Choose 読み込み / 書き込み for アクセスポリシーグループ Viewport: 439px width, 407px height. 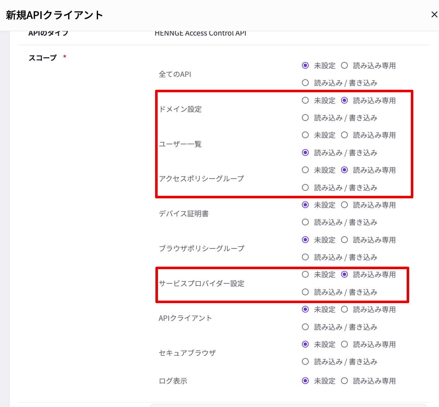305,187
